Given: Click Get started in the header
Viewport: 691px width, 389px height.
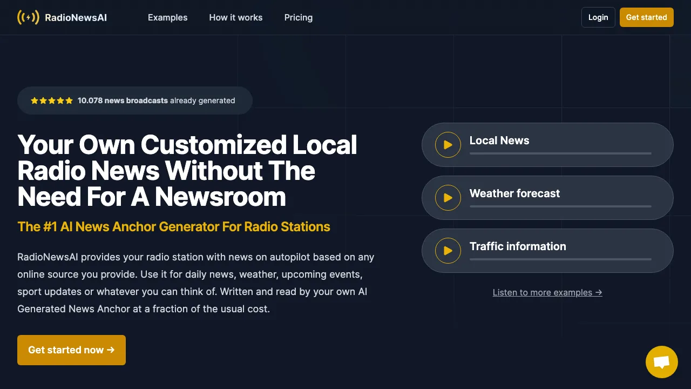Looking at the screenshot, I should (647, 17).
